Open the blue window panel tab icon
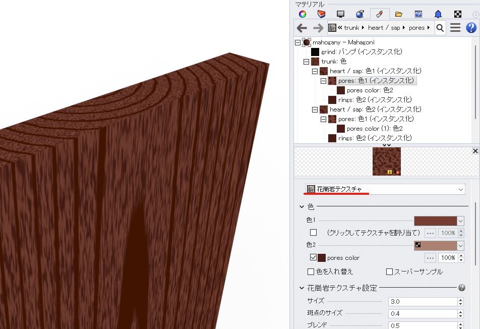This screenshot has width=480, height=329. click(x=418, y=14)
